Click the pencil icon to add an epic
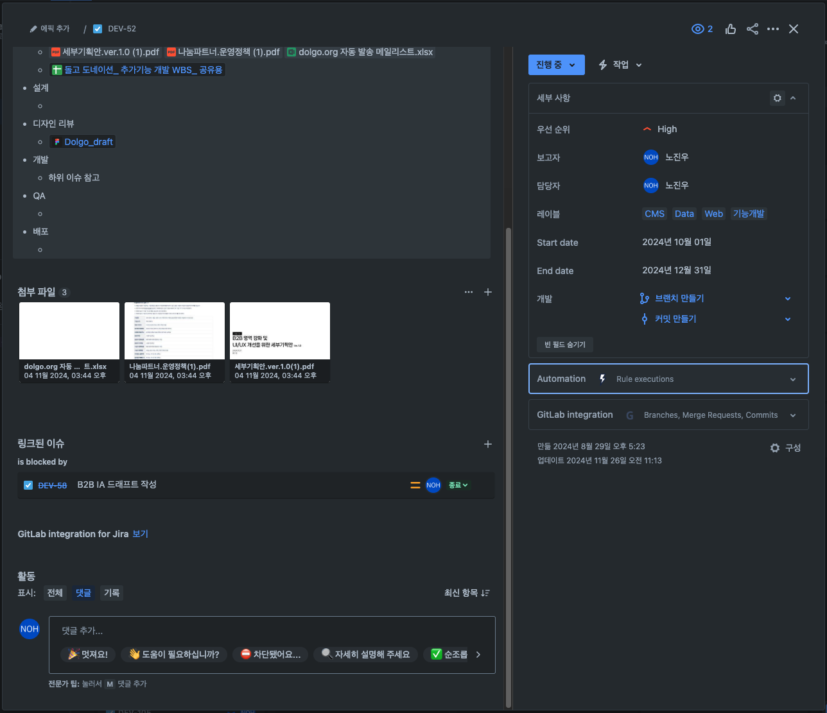The height and width of the screenshot is (713, 827). [33, 29]
